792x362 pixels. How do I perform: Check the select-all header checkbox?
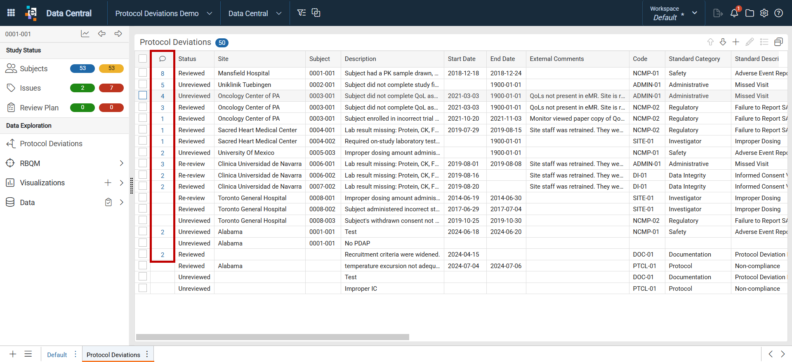point(143,58)
